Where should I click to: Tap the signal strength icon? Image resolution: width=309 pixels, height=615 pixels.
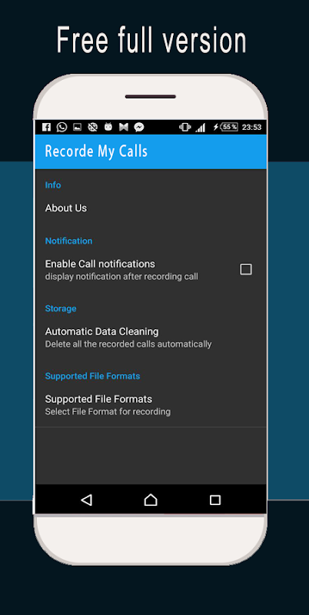(x=201, y=128)
